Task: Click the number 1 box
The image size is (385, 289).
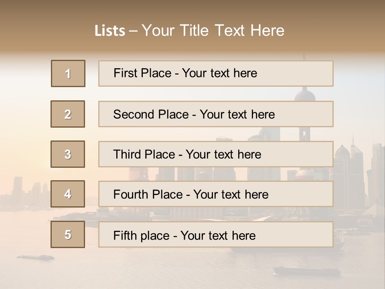Action: [68, 73]
